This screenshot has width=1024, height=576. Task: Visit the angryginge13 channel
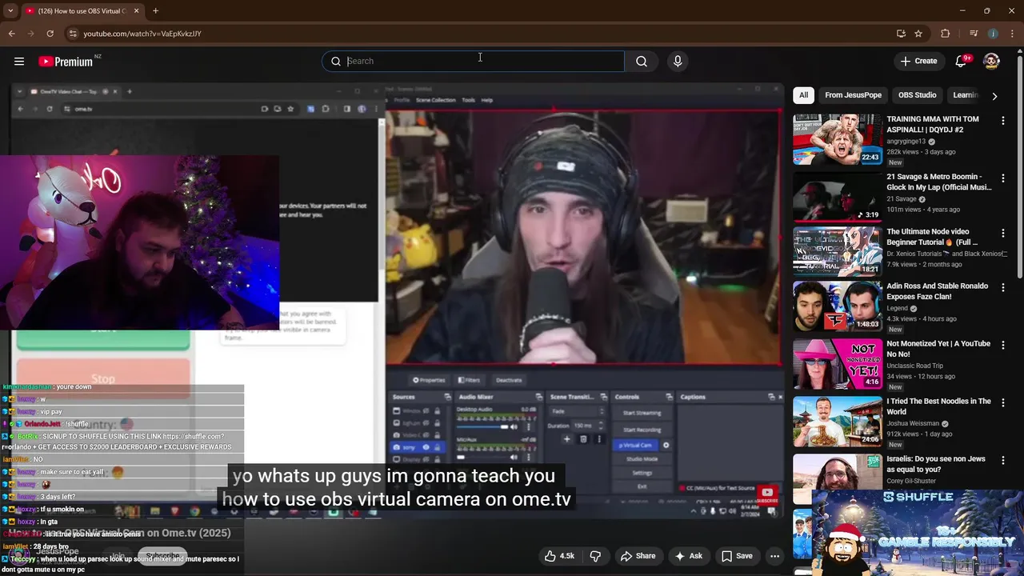tap(906, 142)
